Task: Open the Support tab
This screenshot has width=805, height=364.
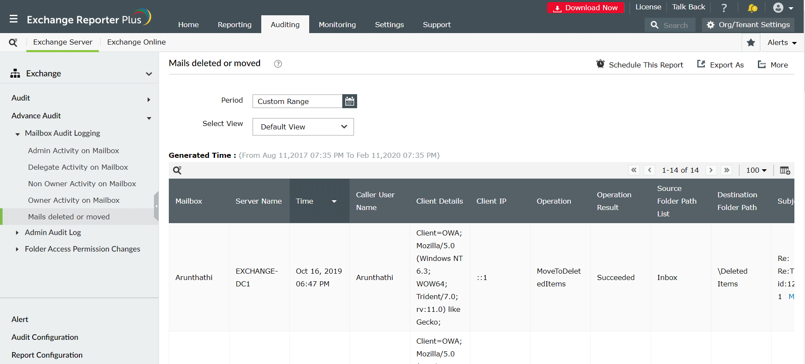Action: coord(437,25)
